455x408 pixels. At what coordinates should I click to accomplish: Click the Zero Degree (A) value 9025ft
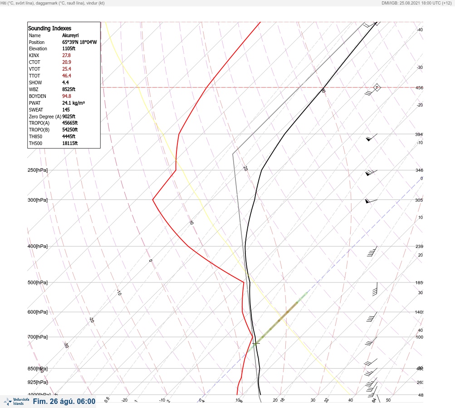[69, 117]
